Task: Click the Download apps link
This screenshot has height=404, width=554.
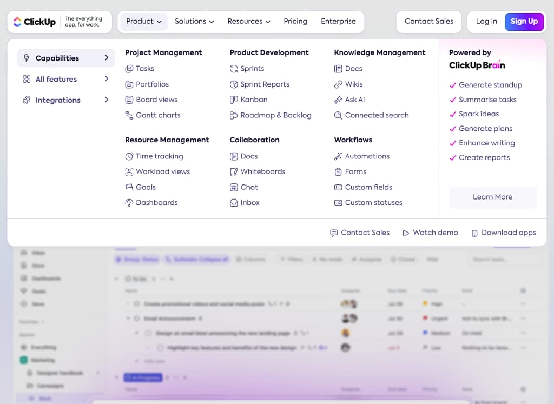Action: click(504, 233)
